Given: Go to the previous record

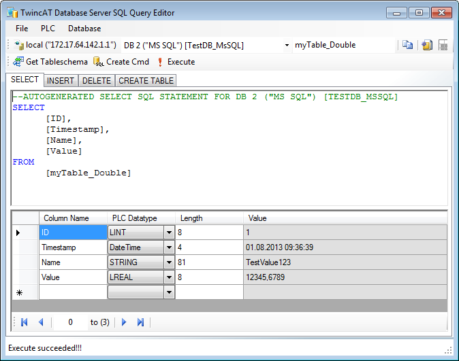Looking at the screenshot, I should [41, 322].
